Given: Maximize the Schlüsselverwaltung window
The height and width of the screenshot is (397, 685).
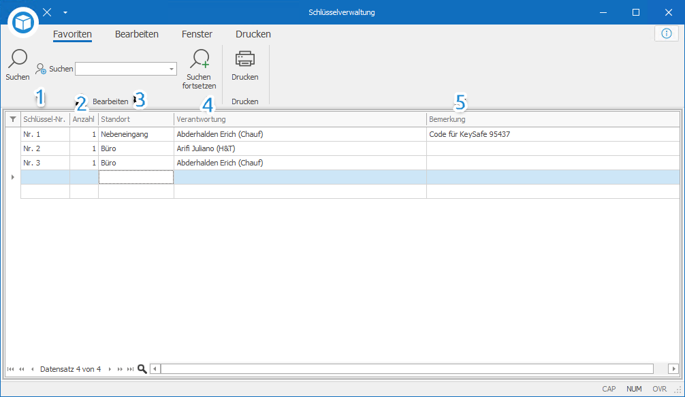Looking at the screenshot, I should [636, 12].
